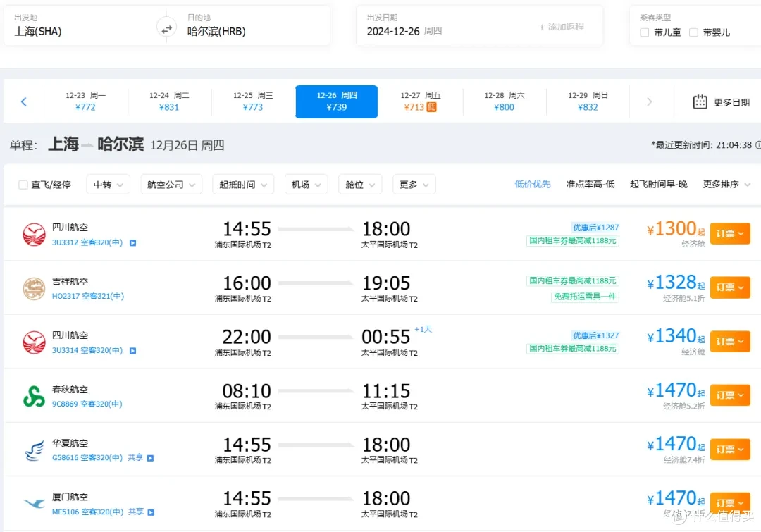Screen dimensions: 761x532
Task: Check the 带婴儿 passenger option
Action: (x=693, y=32)
